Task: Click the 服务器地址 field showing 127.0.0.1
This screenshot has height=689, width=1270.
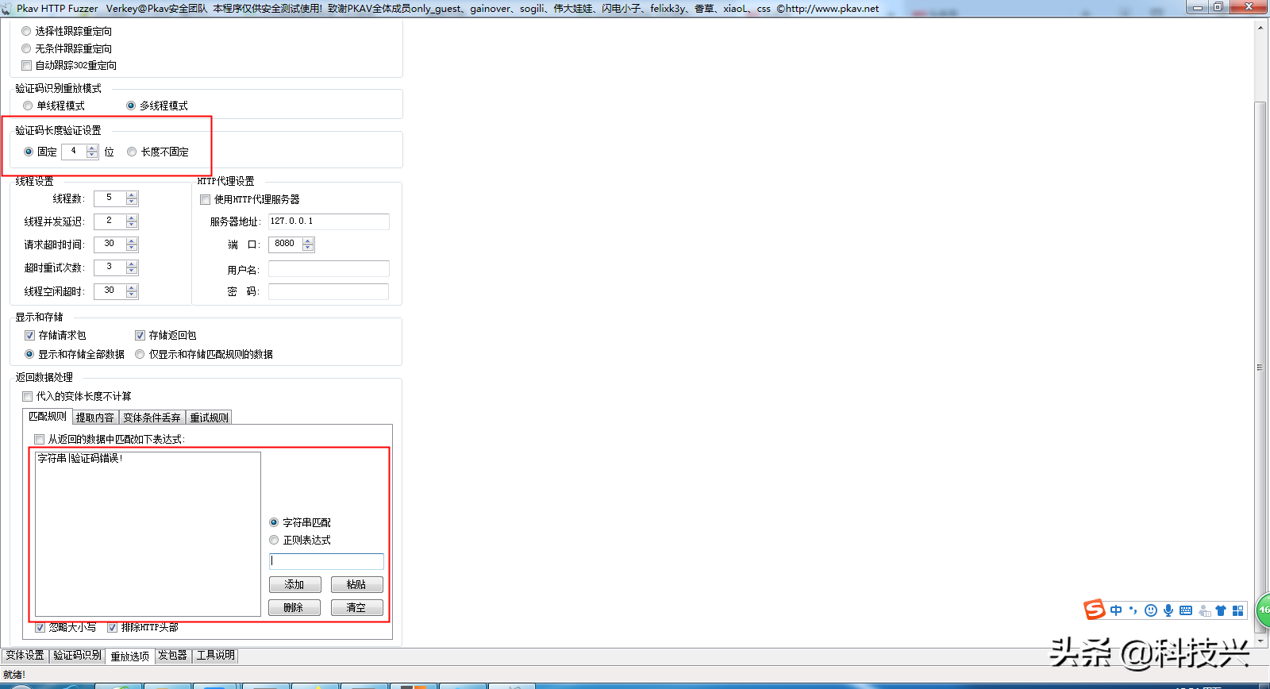Action: 329,221
